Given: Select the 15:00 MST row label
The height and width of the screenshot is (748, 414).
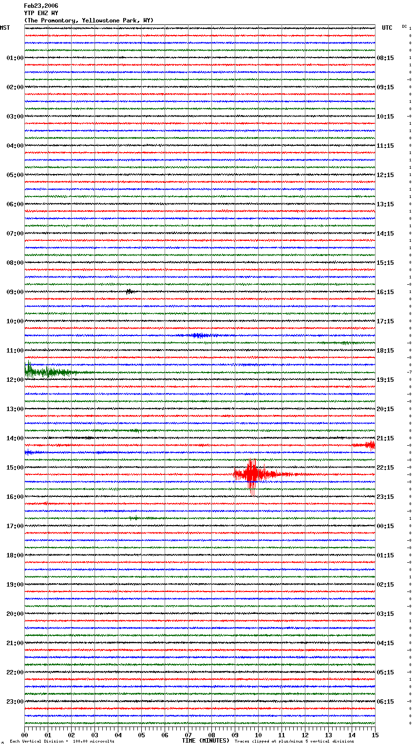Looking at the screenshot, I should [15, 468].
